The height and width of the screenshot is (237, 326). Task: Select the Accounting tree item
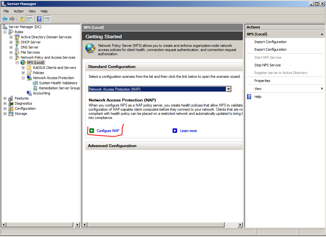click(41, 93)
